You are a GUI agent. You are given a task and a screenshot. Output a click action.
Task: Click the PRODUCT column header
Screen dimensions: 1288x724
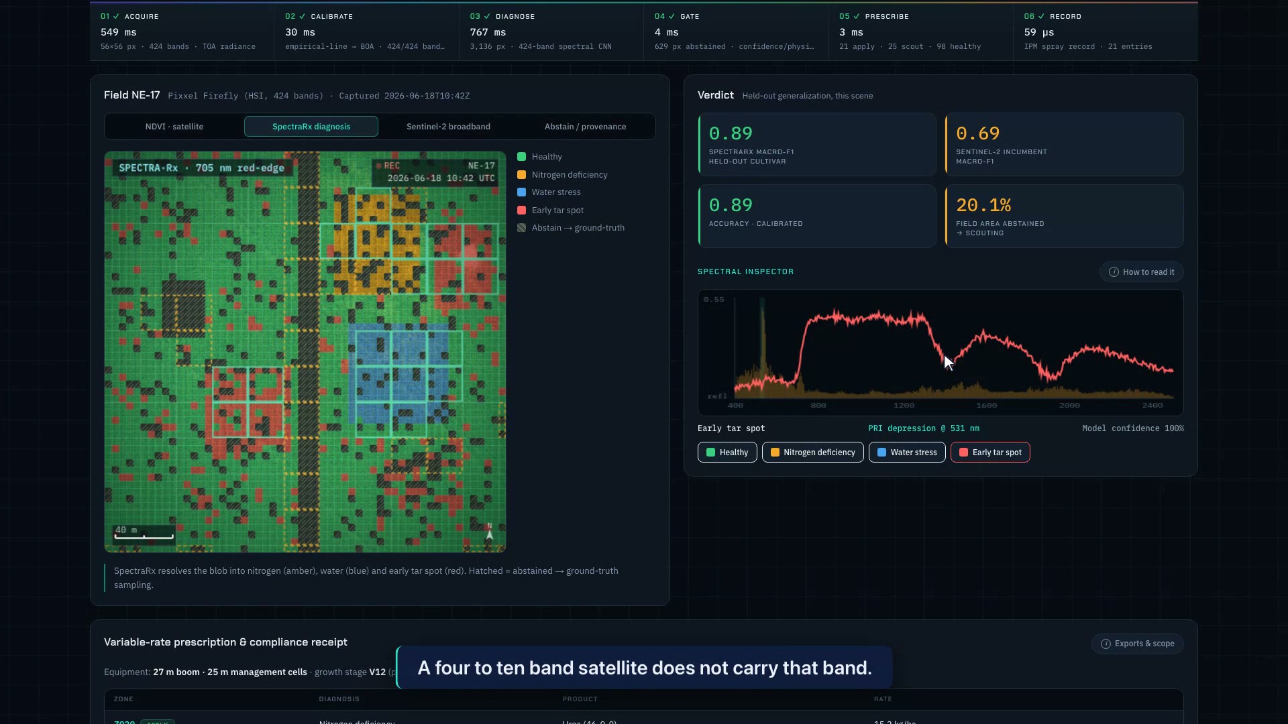[580, 699]
